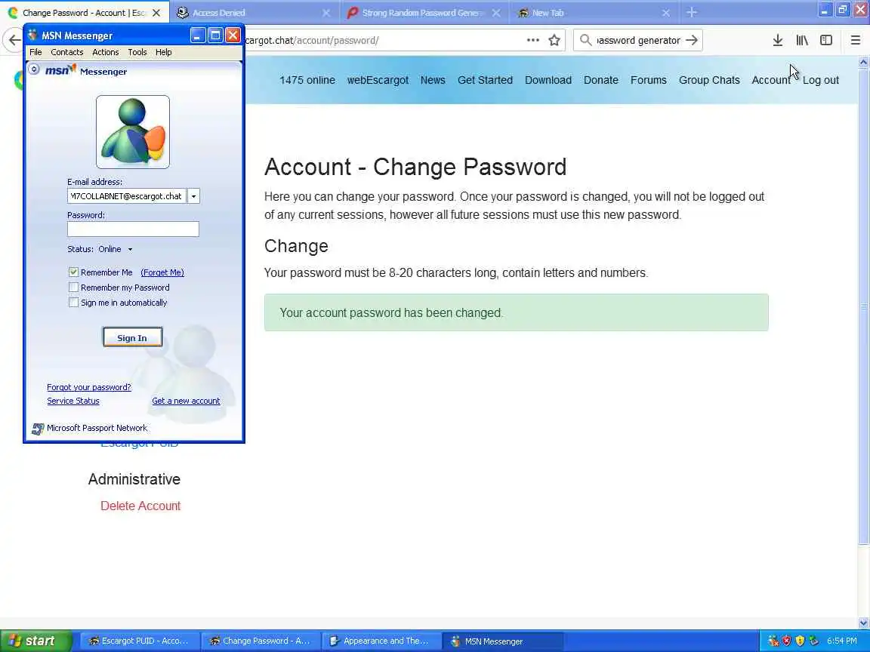This screenshot has width=870, height=652.
Task: Click the Messenger password input field
Action: click(133, 229)
